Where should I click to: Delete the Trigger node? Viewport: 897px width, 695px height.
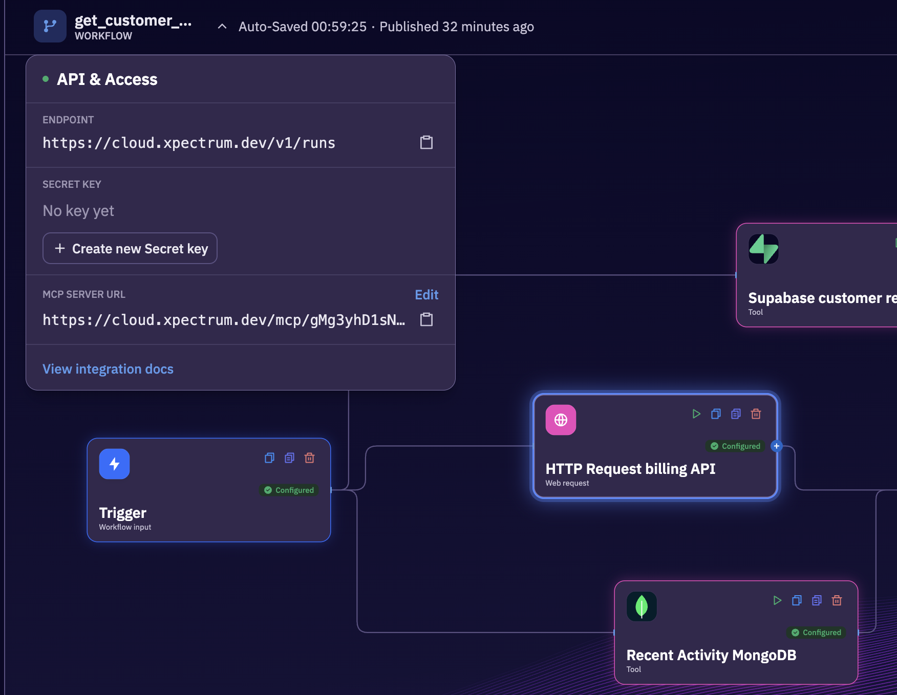coord(310,458)
